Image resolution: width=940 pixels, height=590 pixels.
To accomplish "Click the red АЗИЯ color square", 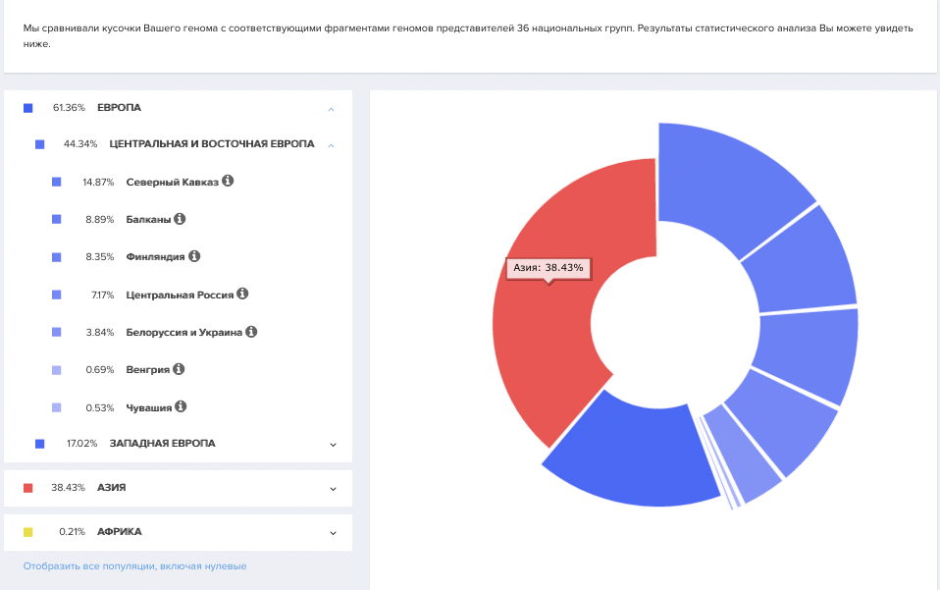I will (27, 488).
